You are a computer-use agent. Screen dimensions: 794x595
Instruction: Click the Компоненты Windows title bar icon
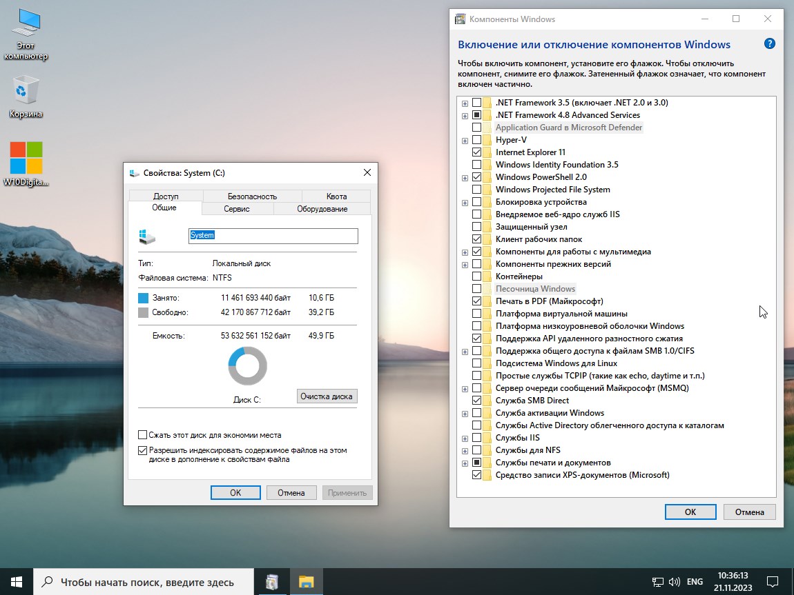pos(460,19)
